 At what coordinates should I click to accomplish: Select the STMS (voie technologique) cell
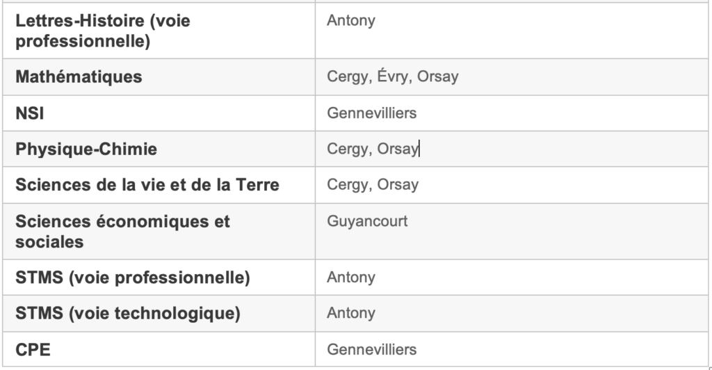pos(128,314)
